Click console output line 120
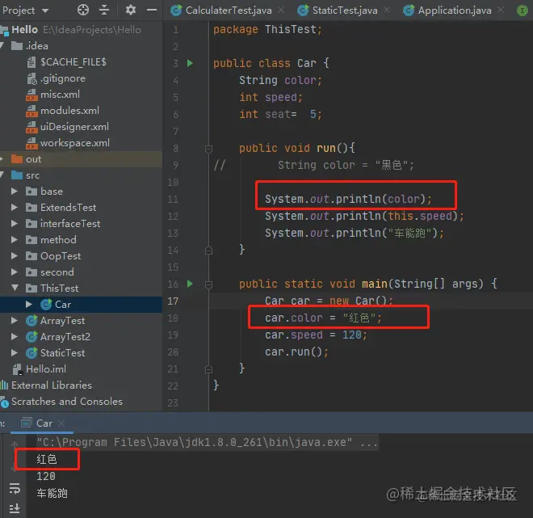Image resolution: width=533 pixels, height=518 pixels. [46, 476]
